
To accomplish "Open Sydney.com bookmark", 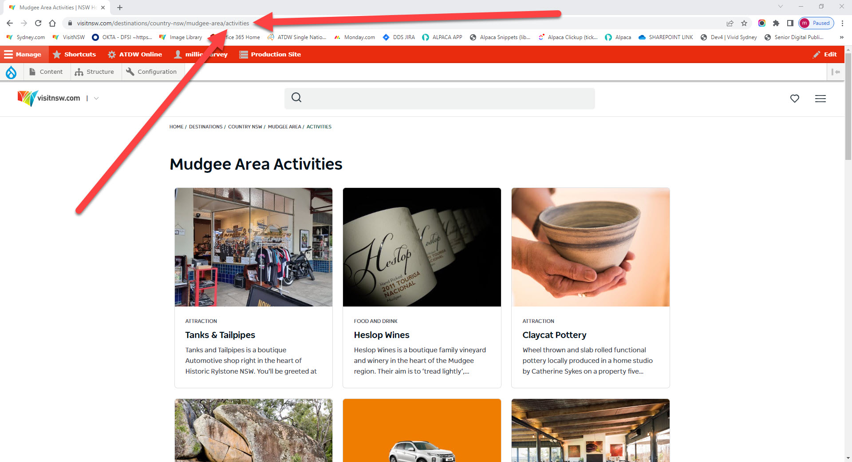I will tap(26, 37).
